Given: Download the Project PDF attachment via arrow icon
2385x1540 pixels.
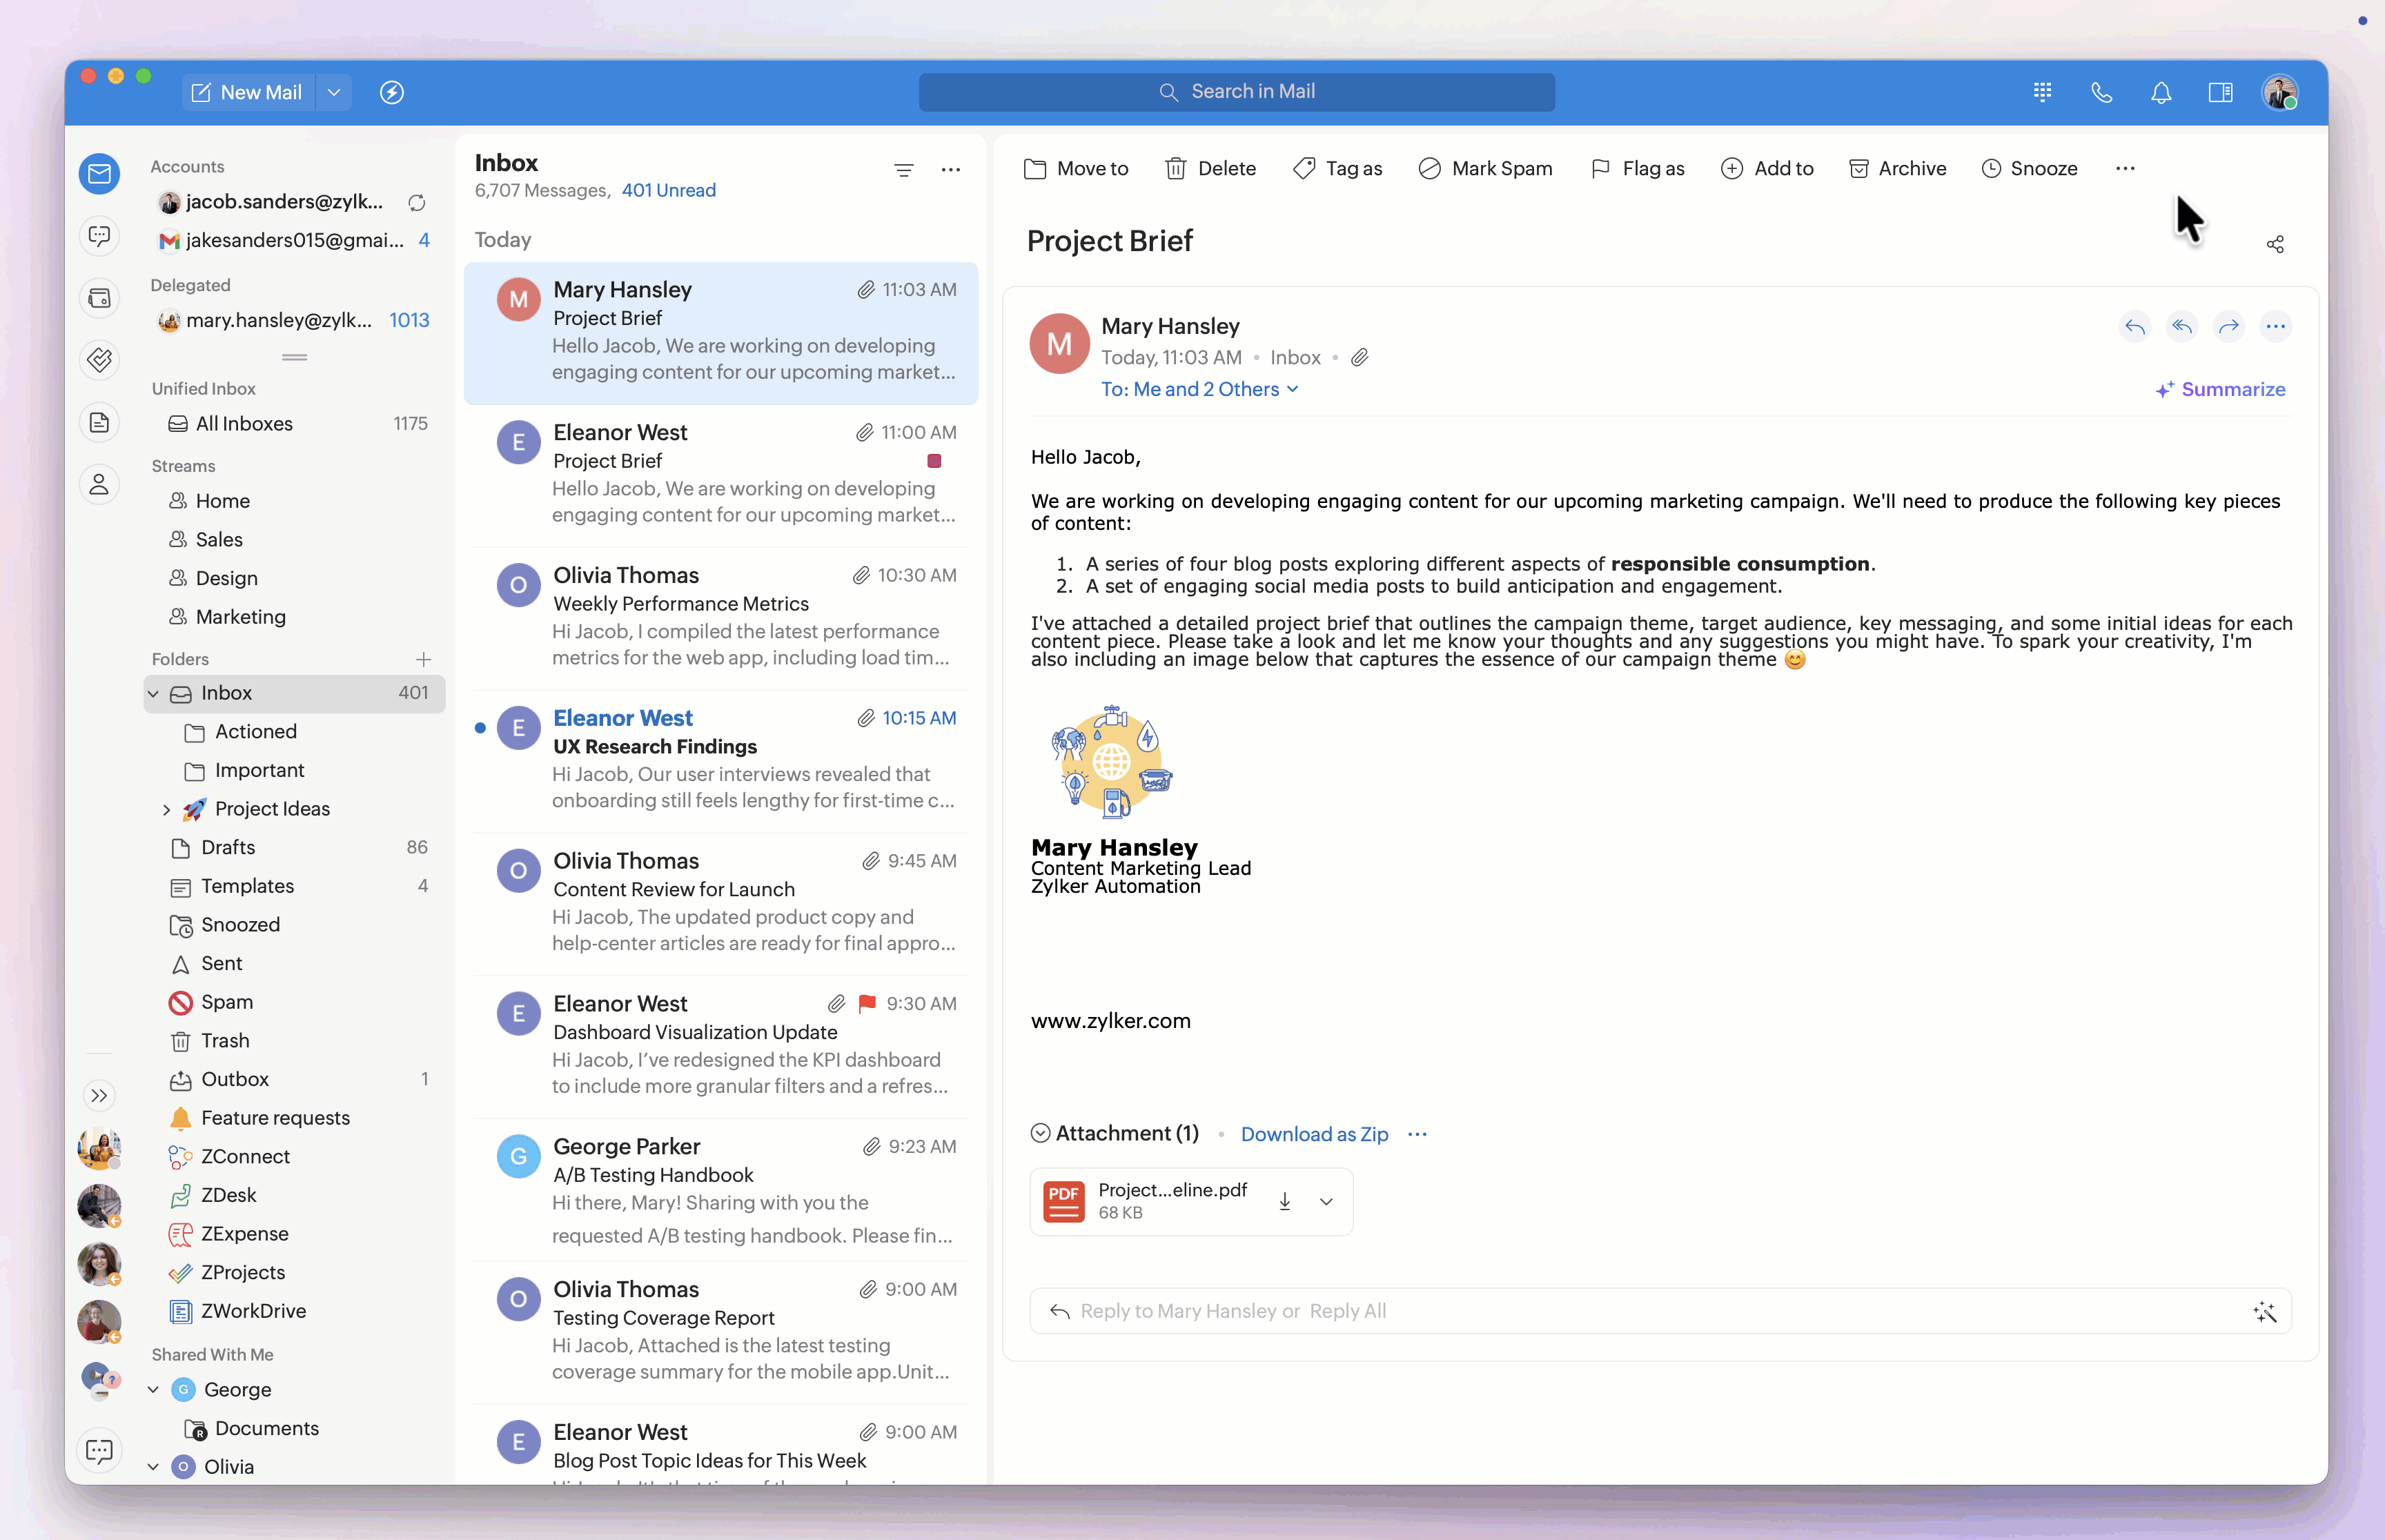Looking at the screenshot, I should [1284, 1201].
